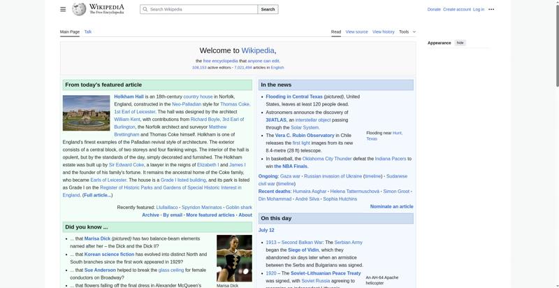
Task: Open the Wikipedia link in welcome heading
Action: click(x=258, y=50)
